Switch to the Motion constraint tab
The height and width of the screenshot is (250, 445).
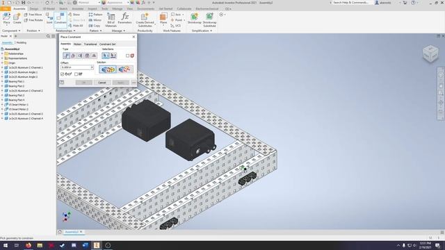(77, 44)
